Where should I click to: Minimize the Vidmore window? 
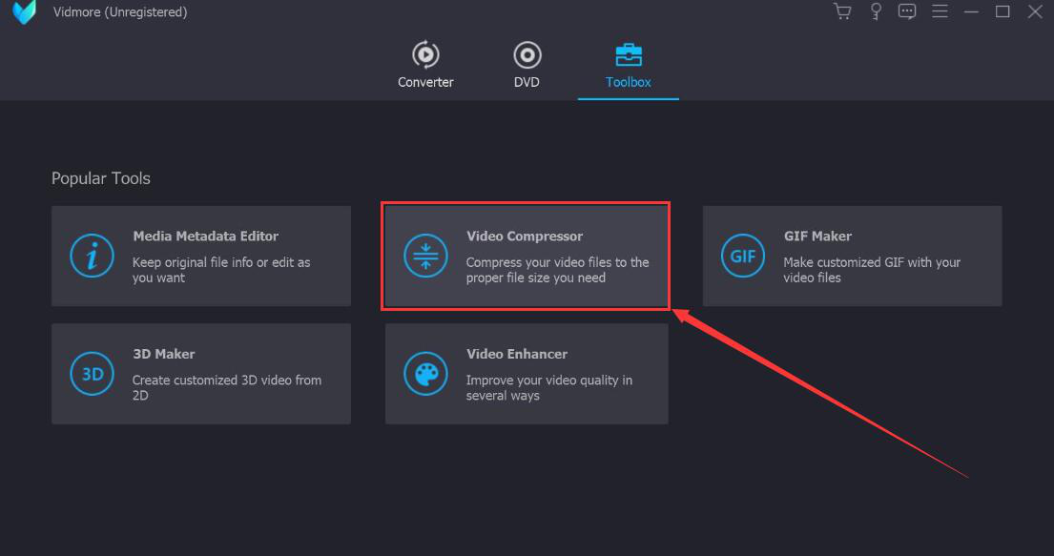pos(971,11)
